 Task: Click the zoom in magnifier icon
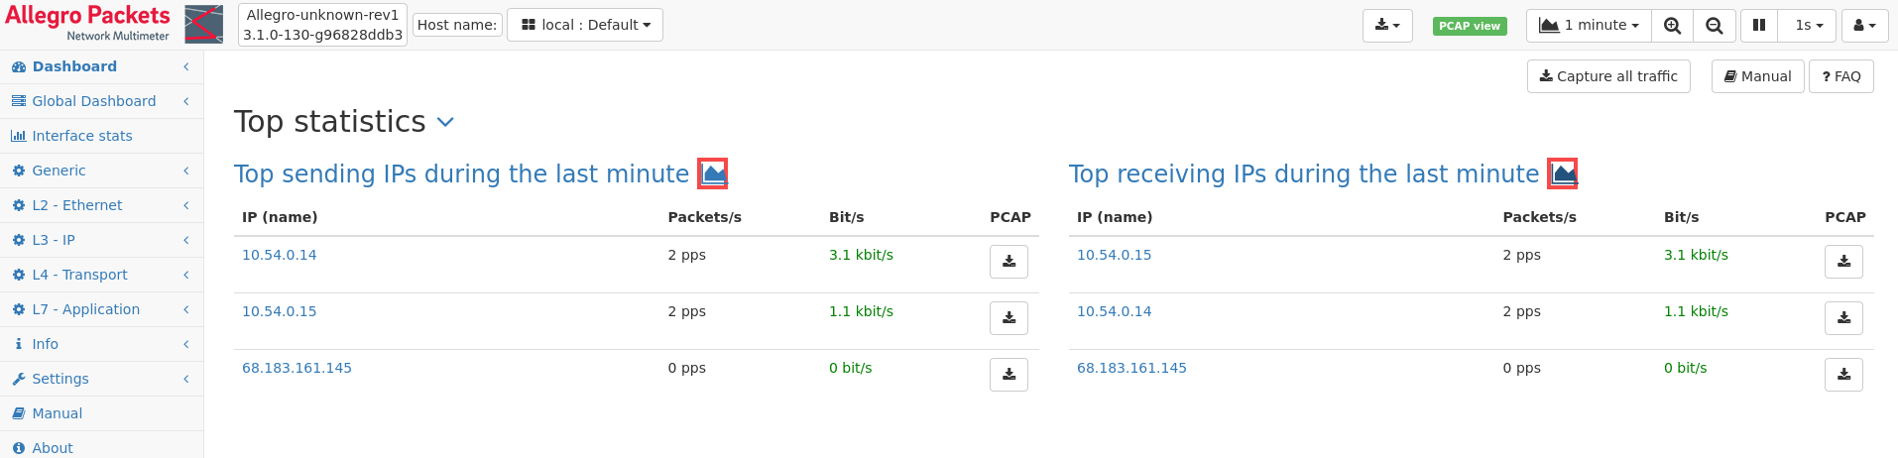click(1672, 26)
